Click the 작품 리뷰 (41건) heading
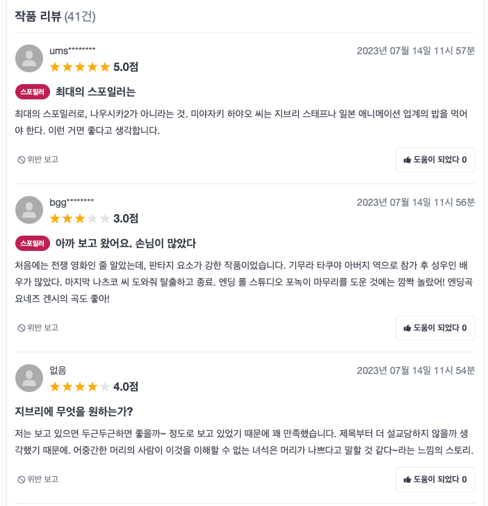This screenshot has height=506, width=488. click(x=56, y=15)
